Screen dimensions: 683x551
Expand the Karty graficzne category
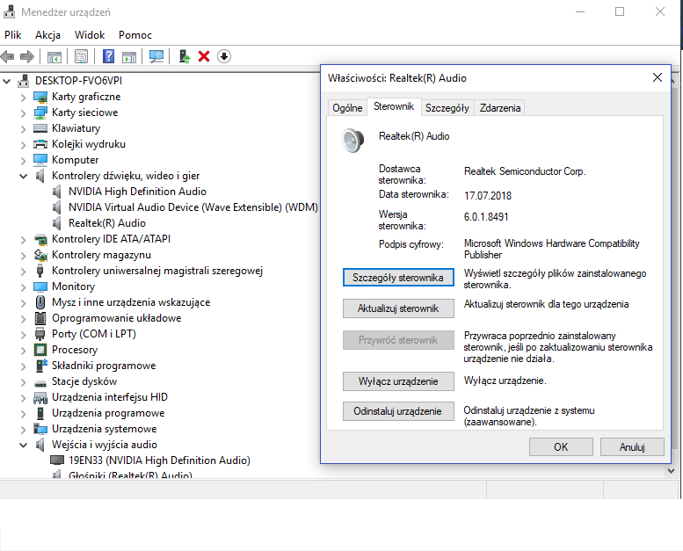coord(24,98)
